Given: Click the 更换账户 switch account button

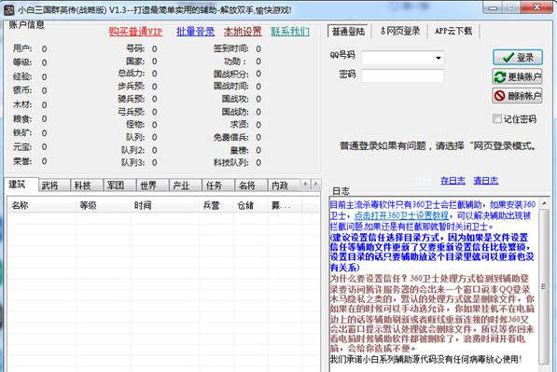Looking at the screenshot, I should point(518,76).
